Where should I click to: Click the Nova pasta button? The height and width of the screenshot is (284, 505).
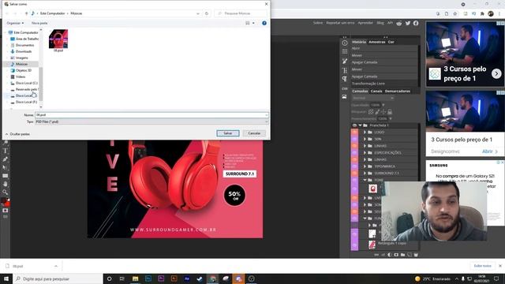pyautogui.click(x=39, y=23)
